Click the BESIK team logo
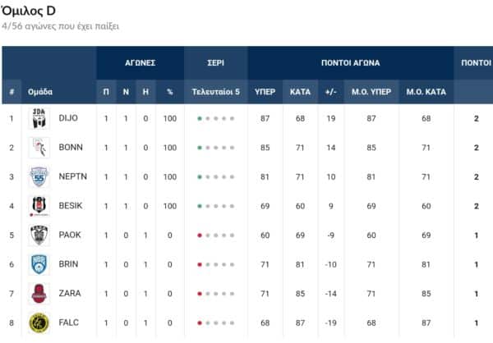This screenshot has width=493, height=343. (39, 206)
